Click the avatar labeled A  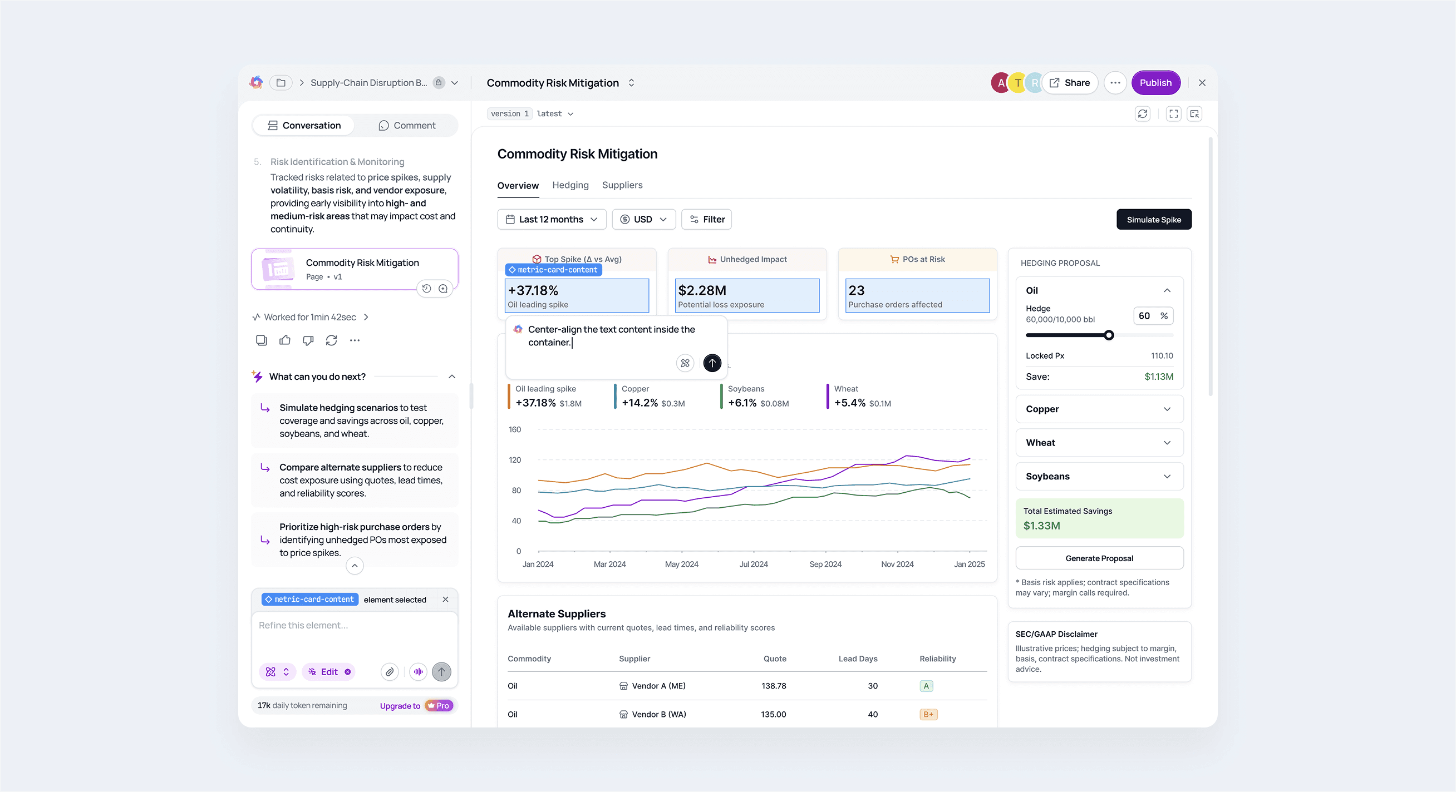pos(1000,82)
